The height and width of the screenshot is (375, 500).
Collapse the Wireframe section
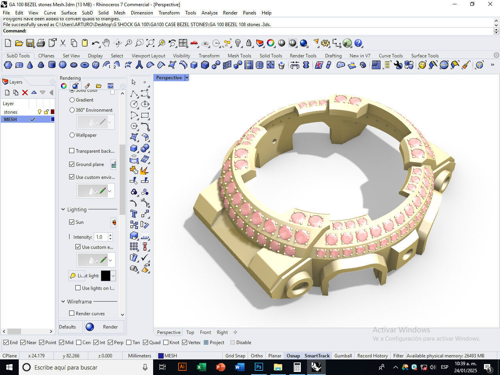tap(63, 302)
